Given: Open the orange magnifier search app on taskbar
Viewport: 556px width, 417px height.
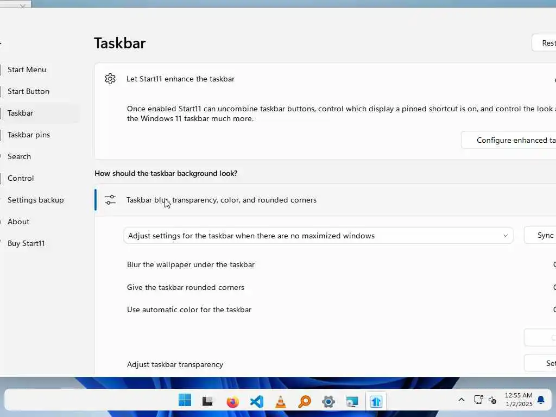Looking at the screenshot, I should click(x=305, y=402).
